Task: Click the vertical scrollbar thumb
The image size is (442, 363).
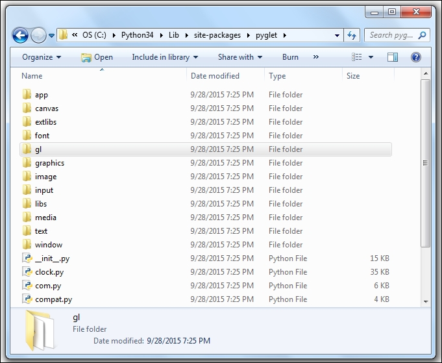Action: [426, 163]
